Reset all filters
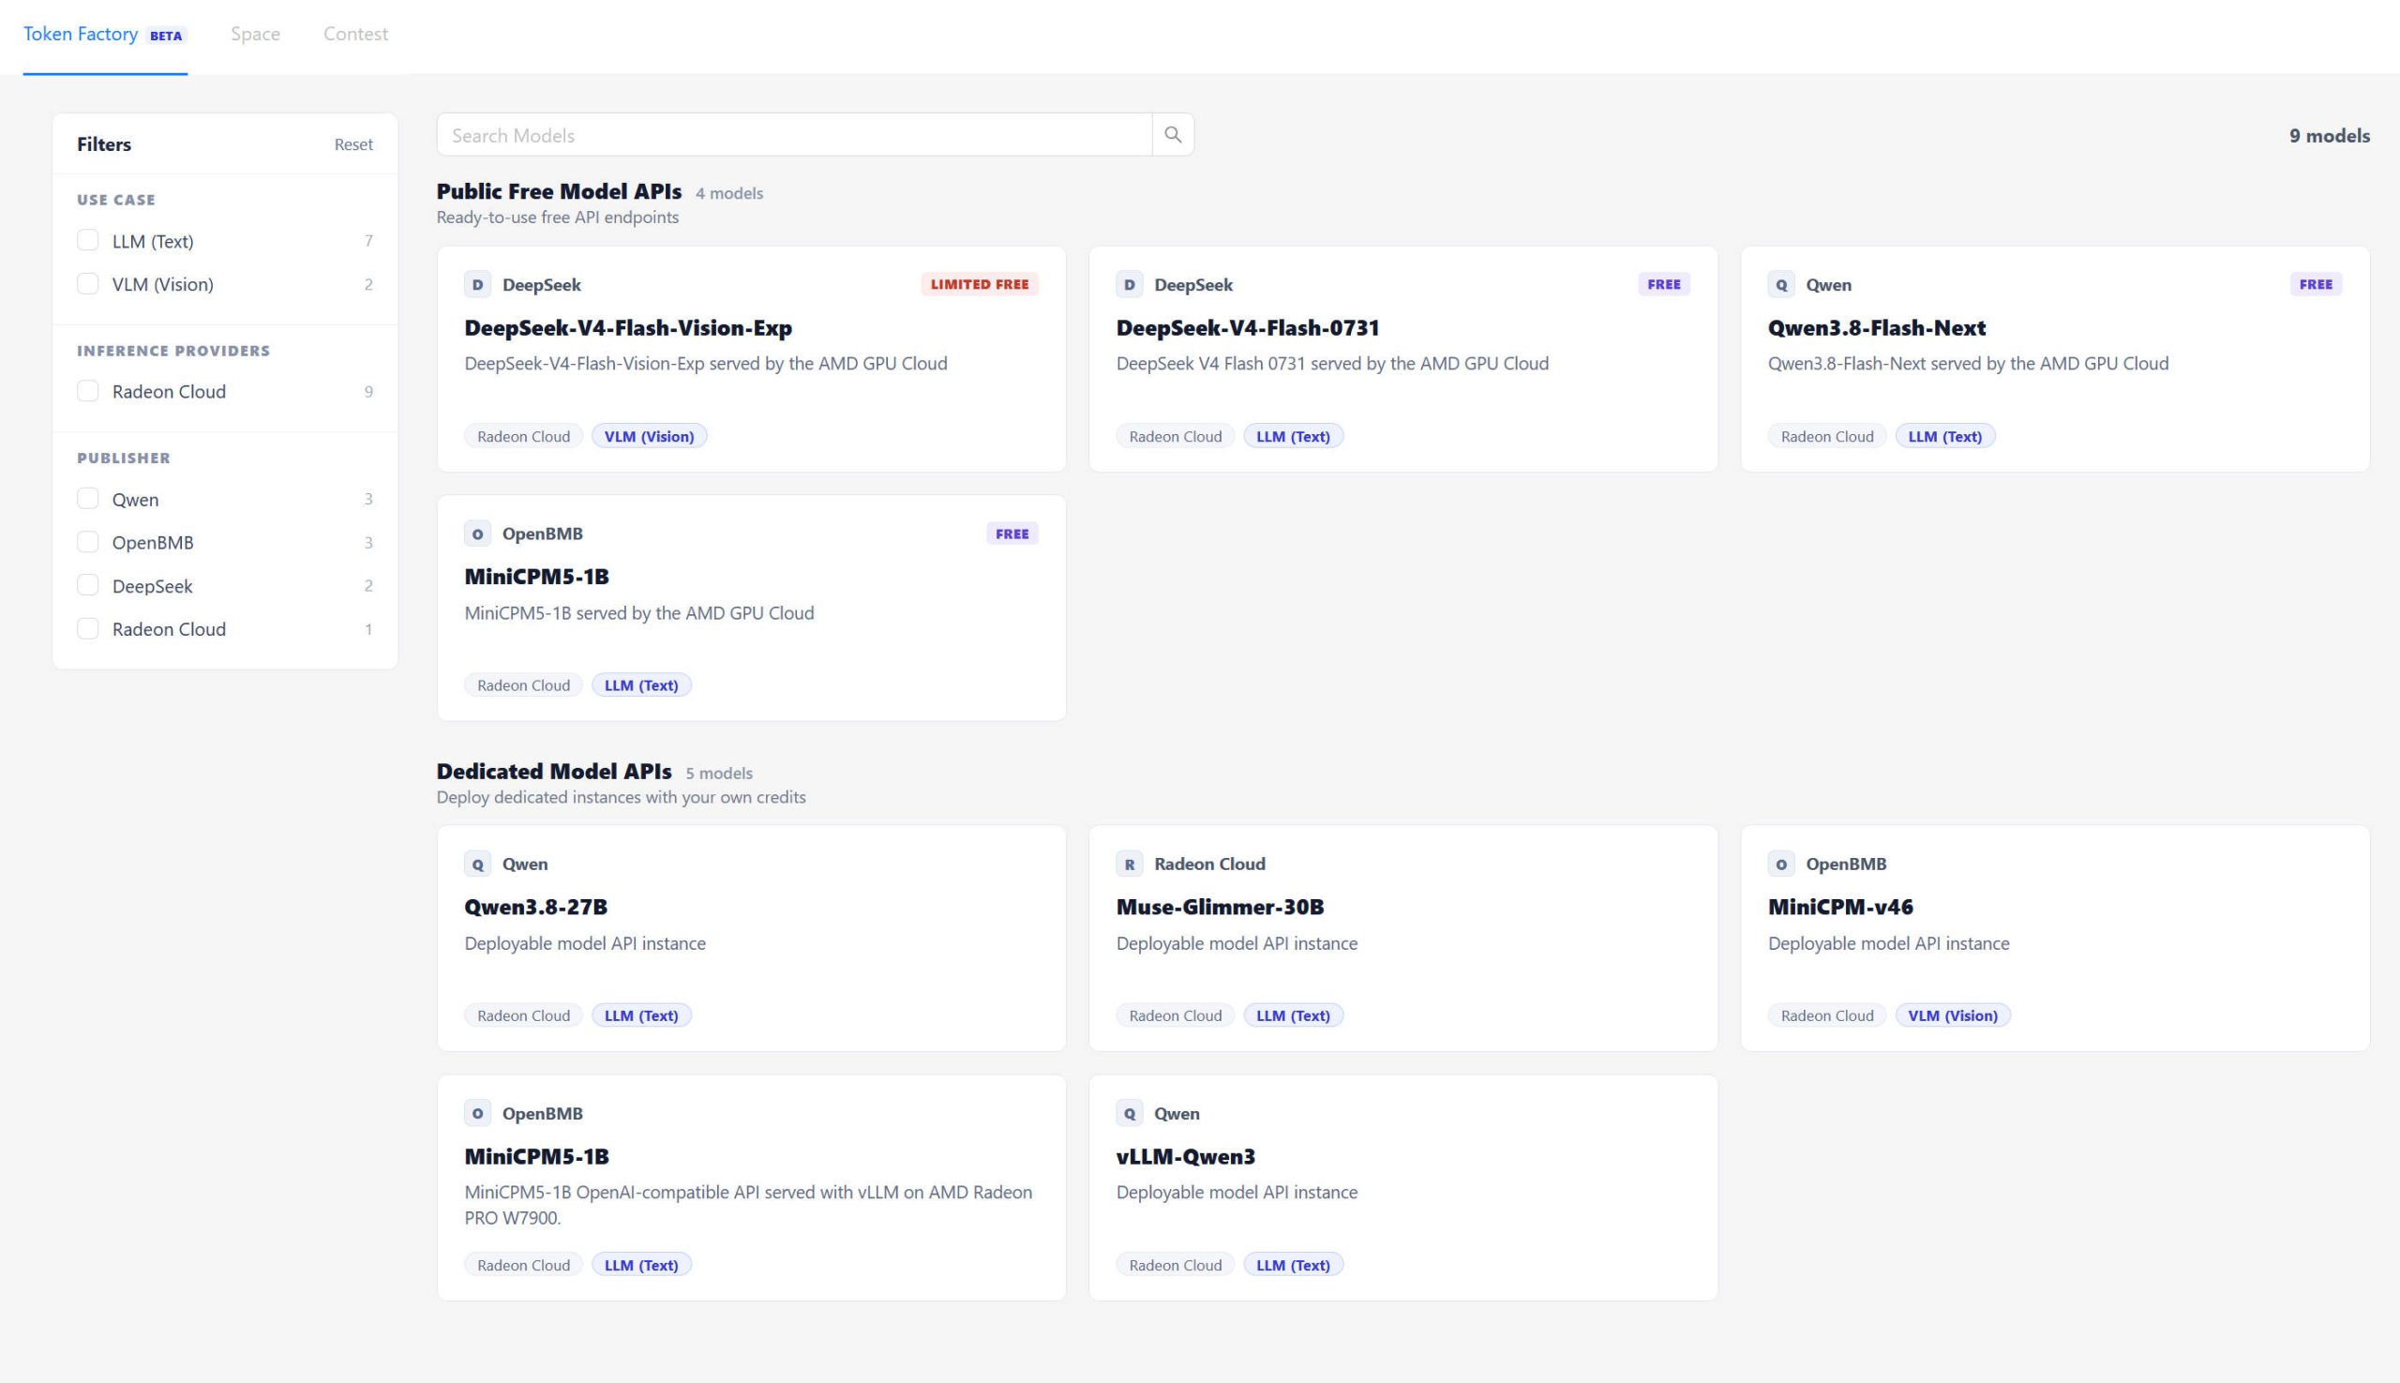 pos(353,144)
